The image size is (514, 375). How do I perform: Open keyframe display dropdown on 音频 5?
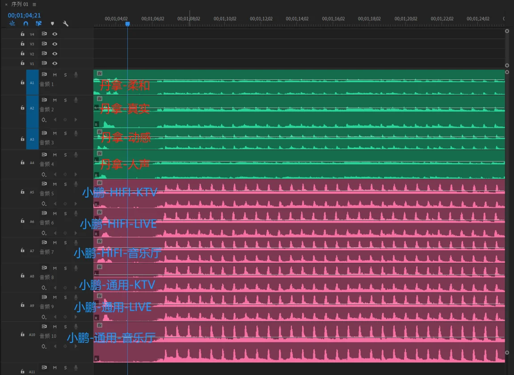[44, 203]
